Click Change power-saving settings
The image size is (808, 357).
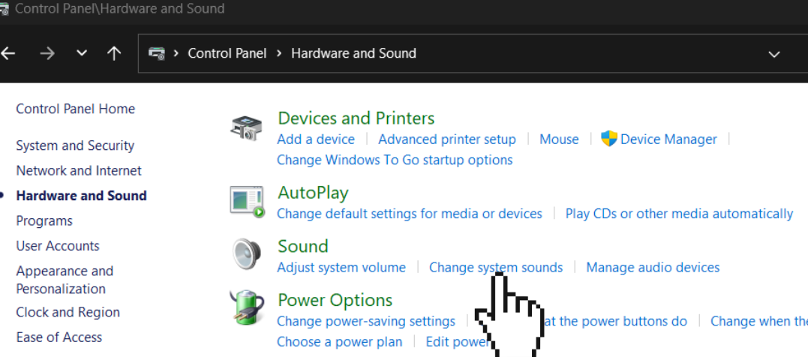366,322
